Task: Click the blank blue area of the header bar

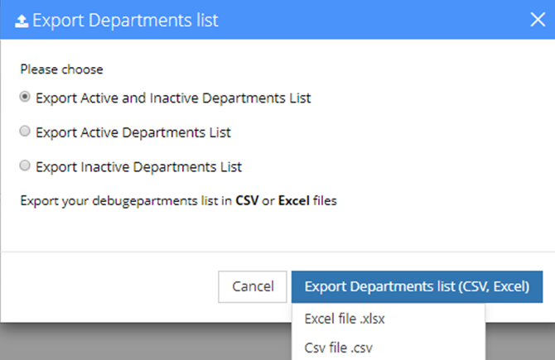Action: coord(373,20)
